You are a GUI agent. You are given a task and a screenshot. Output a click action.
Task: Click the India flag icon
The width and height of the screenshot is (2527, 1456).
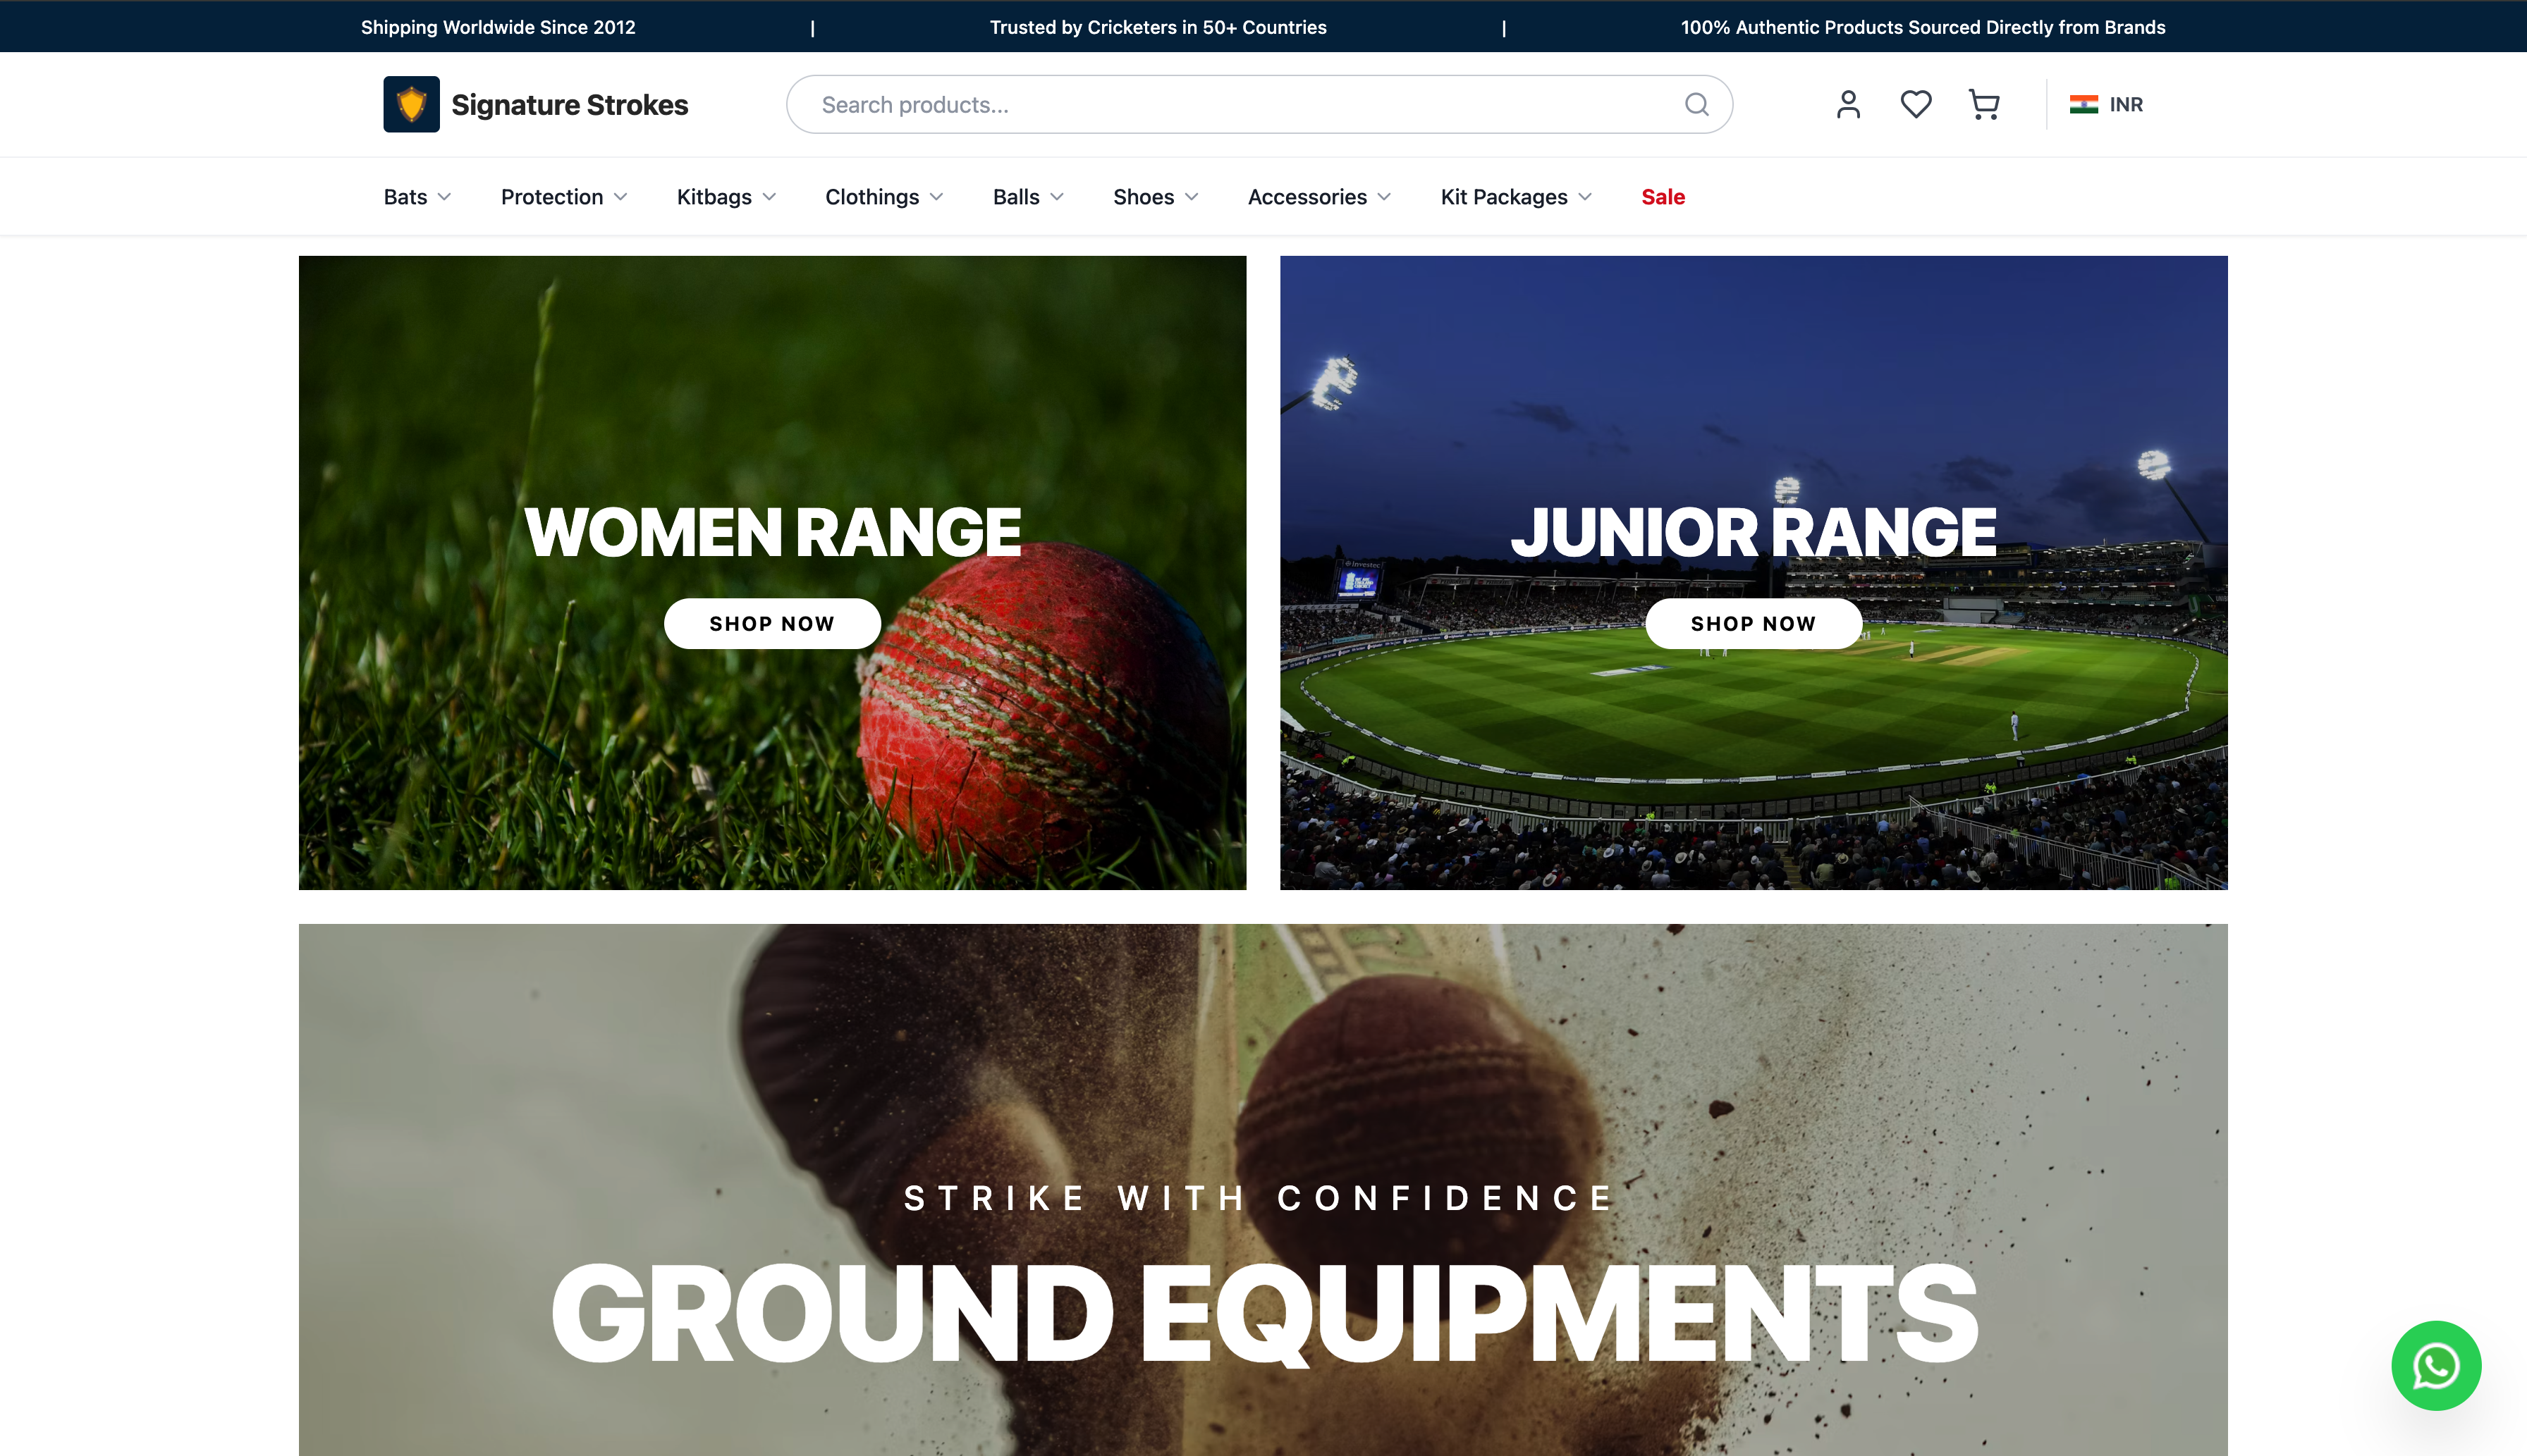point(2084,104)
